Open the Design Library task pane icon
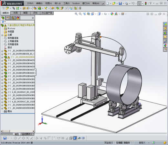Image resolution: width=168 pixels, height=145 pixels. pyautogui.click(x=165, y=32)
